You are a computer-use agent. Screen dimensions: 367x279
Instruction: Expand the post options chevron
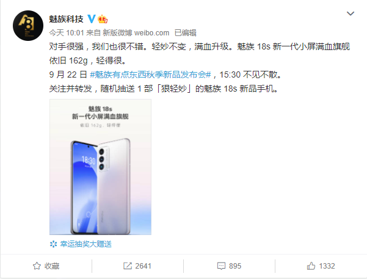pyautogui.click(x=350, y=13)
